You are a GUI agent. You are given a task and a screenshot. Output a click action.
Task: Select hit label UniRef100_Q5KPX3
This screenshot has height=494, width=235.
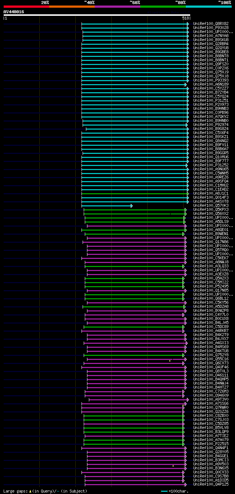(211, 209)
